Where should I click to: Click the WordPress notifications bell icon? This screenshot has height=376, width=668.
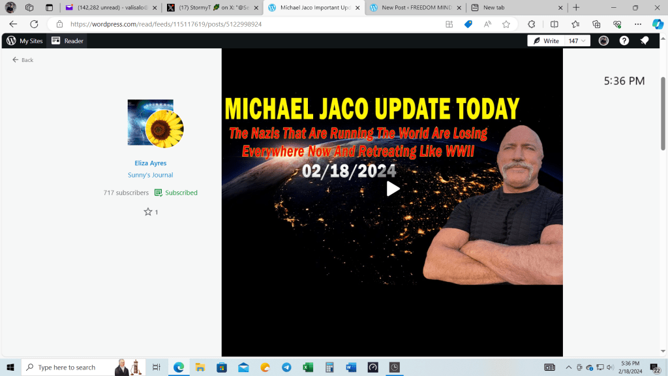tap(644, 40)
